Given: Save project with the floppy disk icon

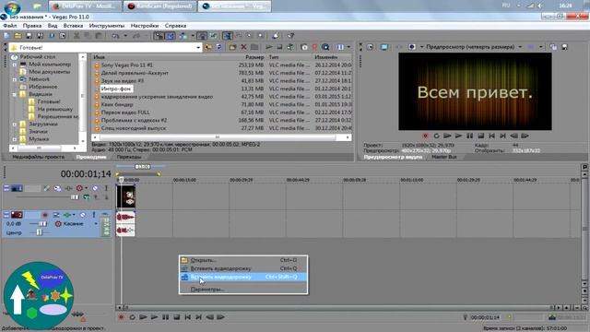Looking at the screenshot, I should click(29, 36).
